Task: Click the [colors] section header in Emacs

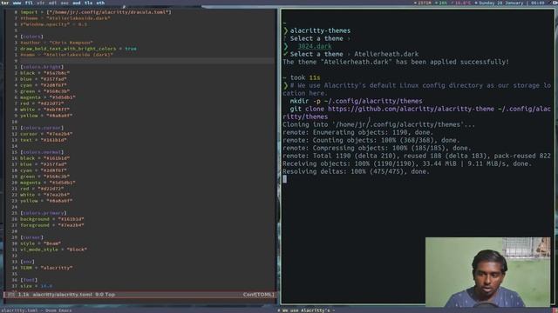Action: coord(31,37)
